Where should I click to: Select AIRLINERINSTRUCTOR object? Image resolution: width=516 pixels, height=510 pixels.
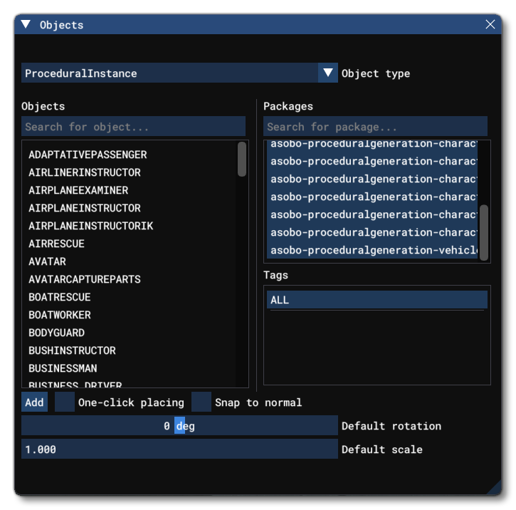point(85,172)
